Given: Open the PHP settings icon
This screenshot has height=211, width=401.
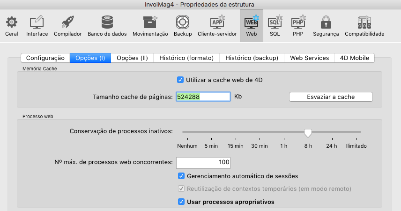Looking at the screenshot, I should pyautogui.click(x=298, y=23).
